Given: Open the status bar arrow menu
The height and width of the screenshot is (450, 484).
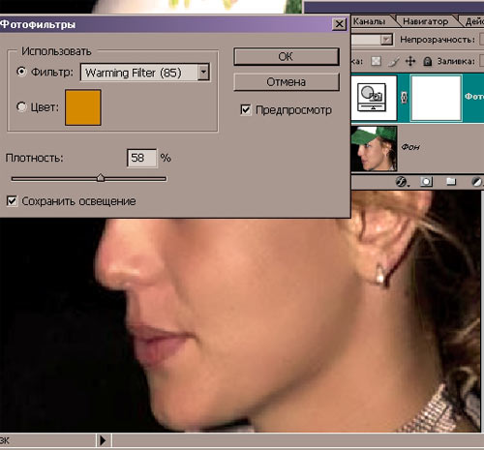Looking at the screenshot, I should click(103, 440).
